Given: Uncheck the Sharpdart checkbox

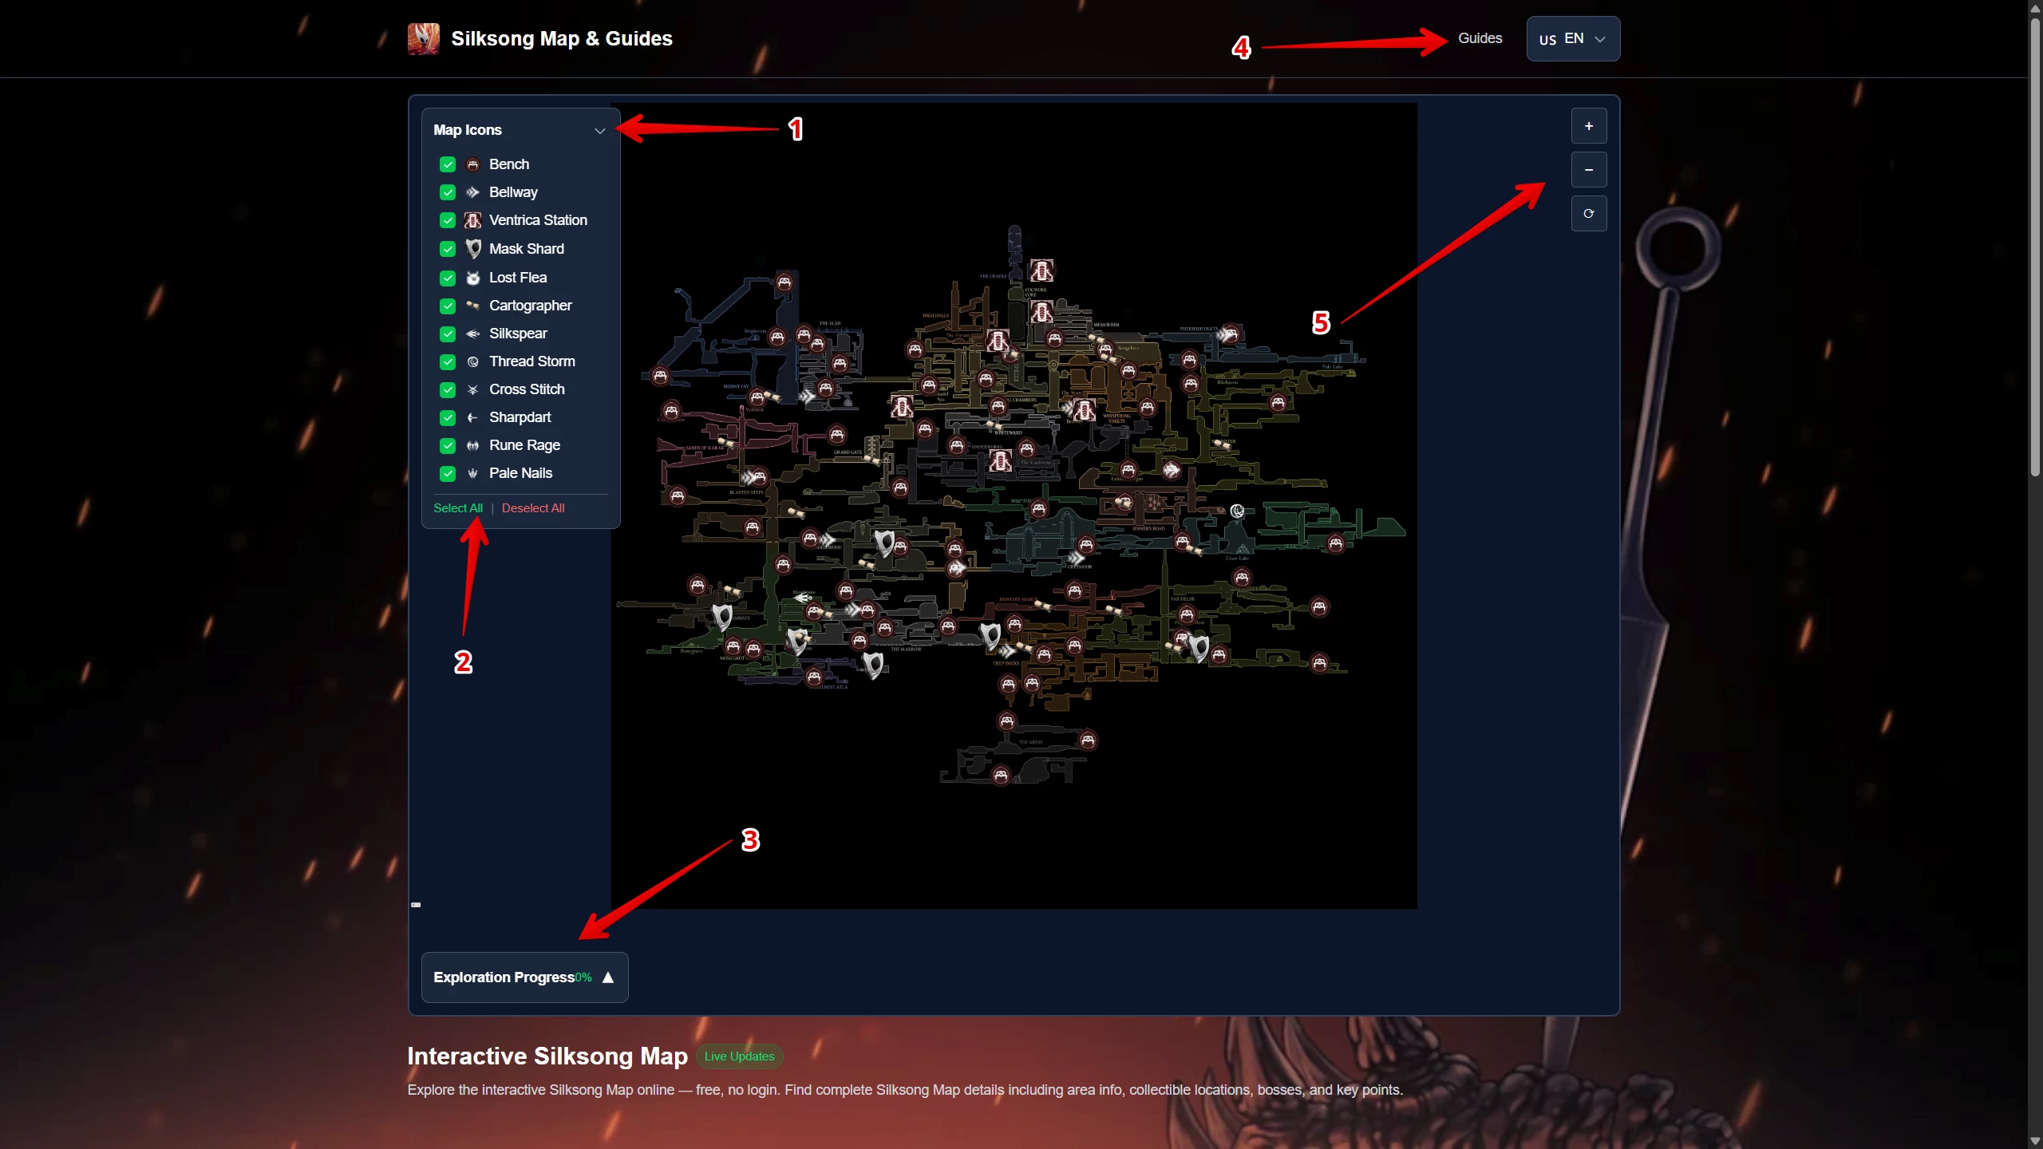Looking at the screenshot, I should coord(448,417).
